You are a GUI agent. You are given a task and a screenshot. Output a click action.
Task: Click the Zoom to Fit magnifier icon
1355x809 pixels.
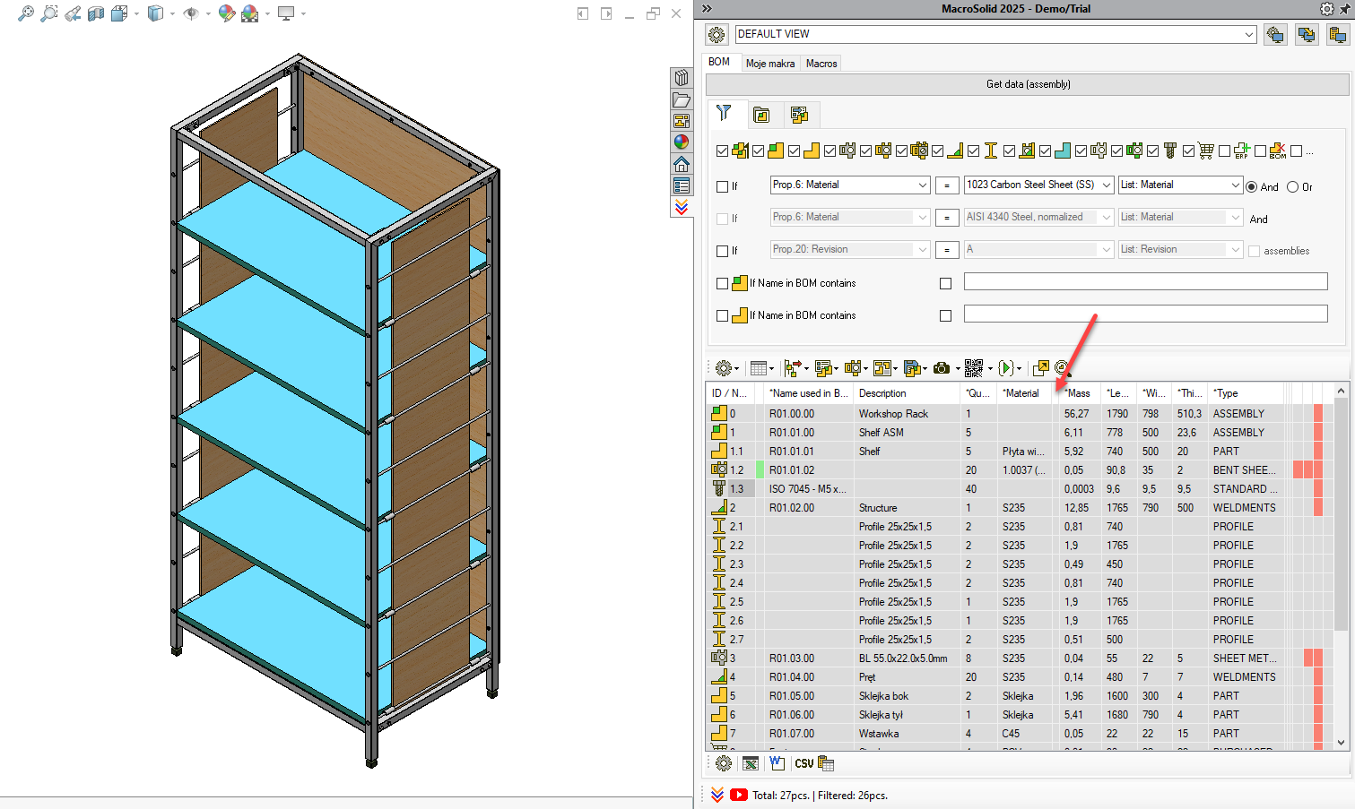point(25,13)
